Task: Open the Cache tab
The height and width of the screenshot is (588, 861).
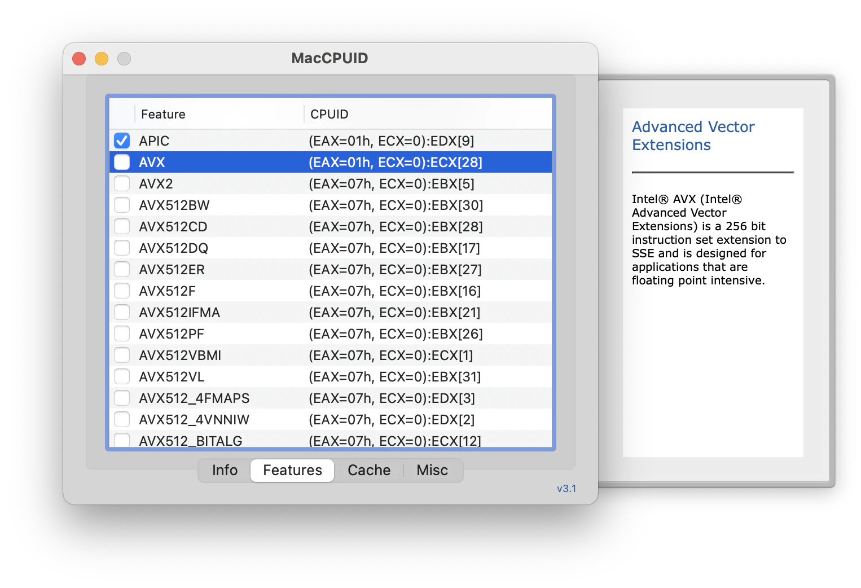Action: (369, 470)
